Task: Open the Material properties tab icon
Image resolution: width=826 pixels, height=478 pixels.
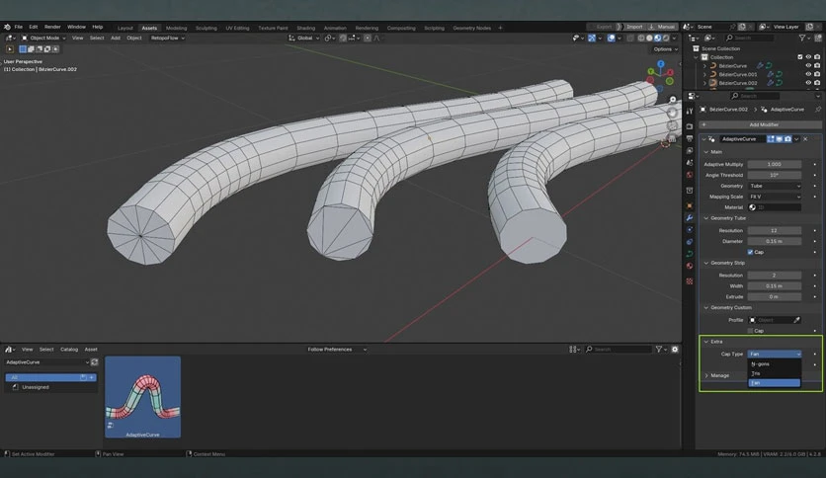Action: [690, 267]
